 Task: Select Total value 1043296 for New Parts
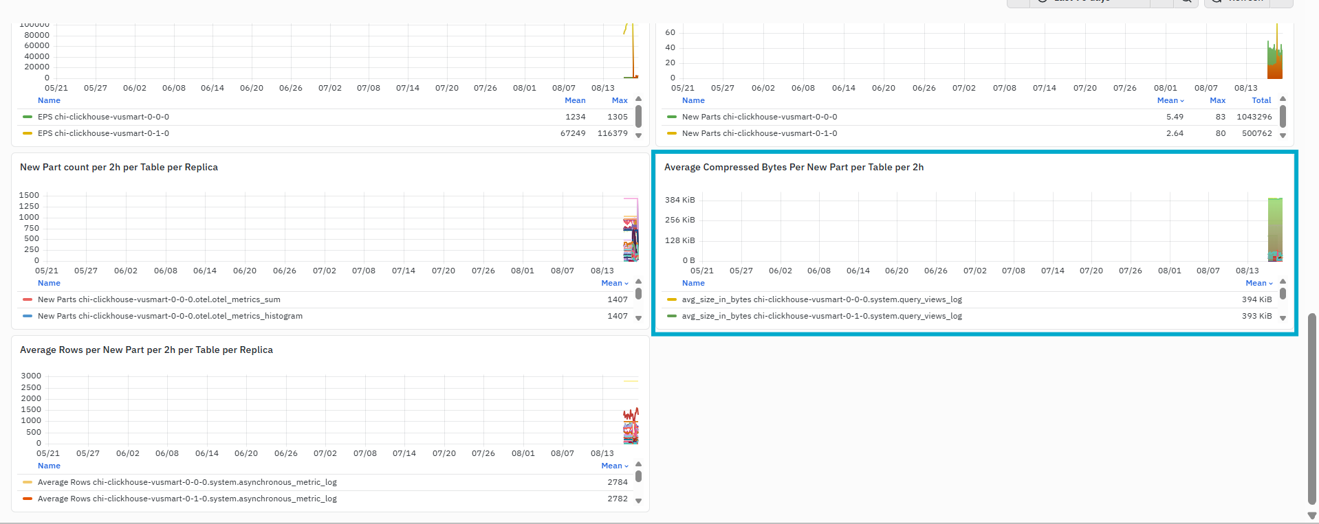(x=1254, y=117)
